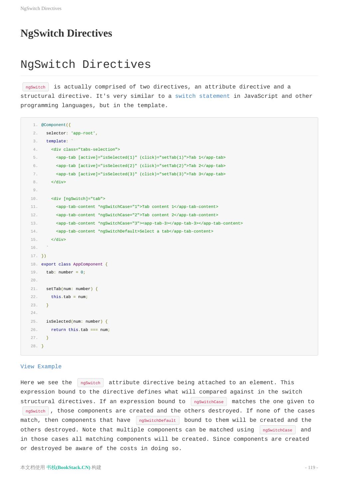Click the ngSwitchDefault inline code badge
Screen dimensions: 339x479
(x=157, y=420)
